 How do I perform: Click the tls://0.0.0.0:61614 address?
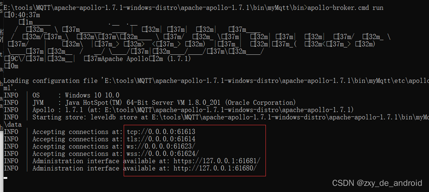pos(161,139)
